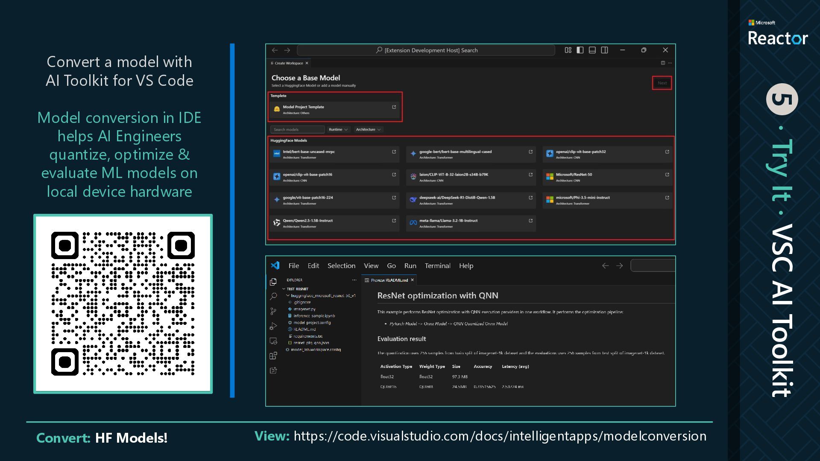The height and width of the screenshot is (461, 820).
Task: Open external link for google/vit-base-patch16-224
Action: [x=394, y=198]
